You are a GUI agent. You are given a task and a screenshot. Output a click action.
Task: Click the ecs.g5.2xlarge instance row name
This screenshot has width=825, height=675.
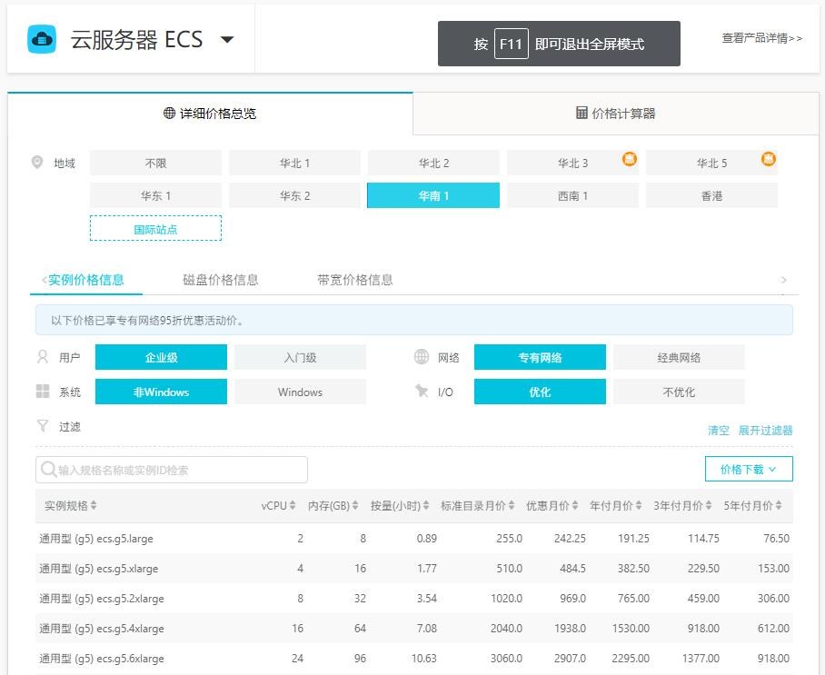102,599
